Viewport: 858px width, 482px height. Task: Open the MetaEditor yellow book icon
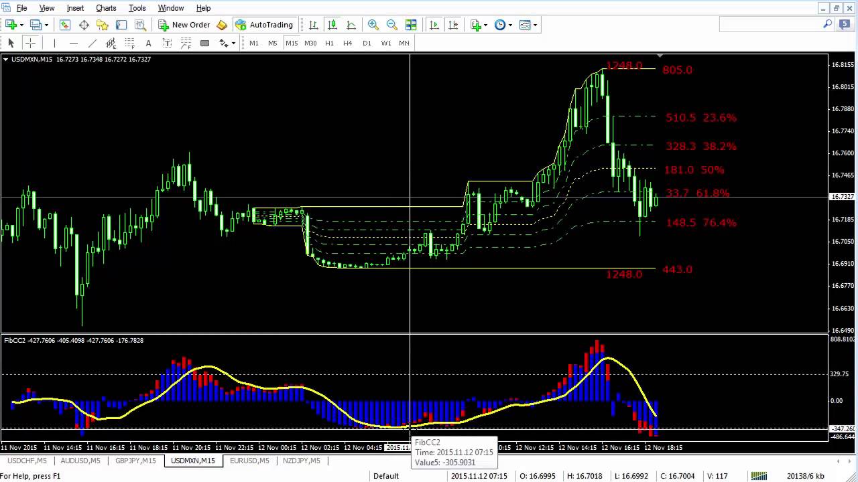[222, 25]
